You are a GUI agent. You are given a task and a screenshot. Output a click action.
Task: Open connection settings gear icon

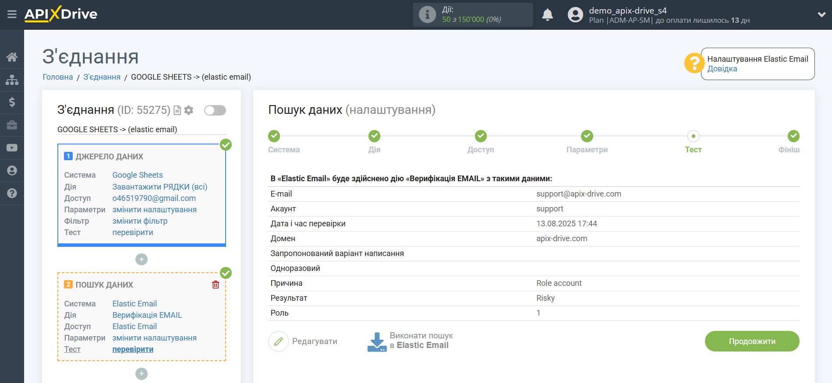(x=189, y=110)
